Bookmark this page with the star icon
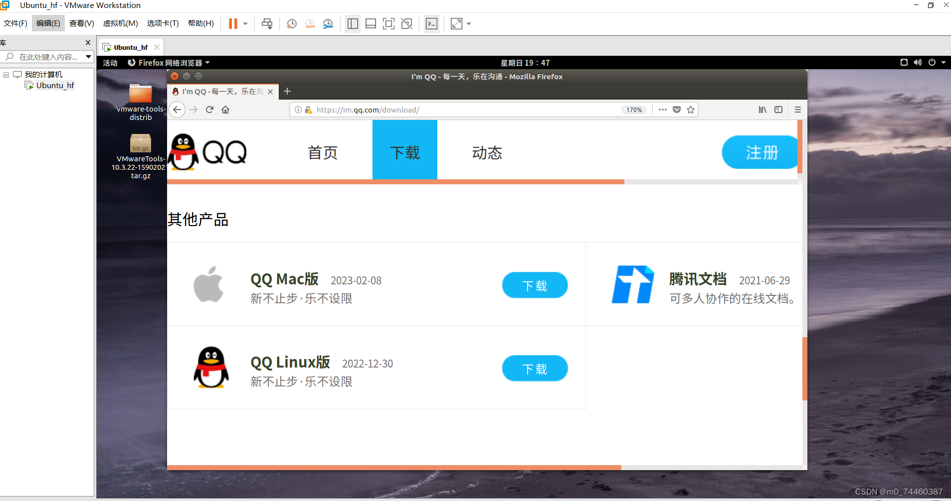The height and width of the screenshot is (501, 951). click(690, 110)
